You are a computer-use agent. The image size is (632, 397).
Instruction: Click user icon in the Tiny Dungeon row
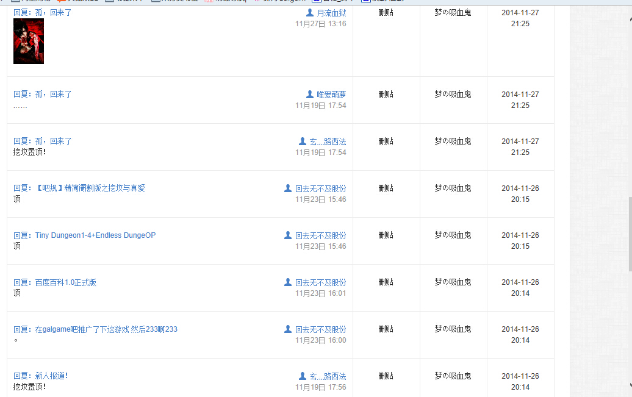(288, 235)
